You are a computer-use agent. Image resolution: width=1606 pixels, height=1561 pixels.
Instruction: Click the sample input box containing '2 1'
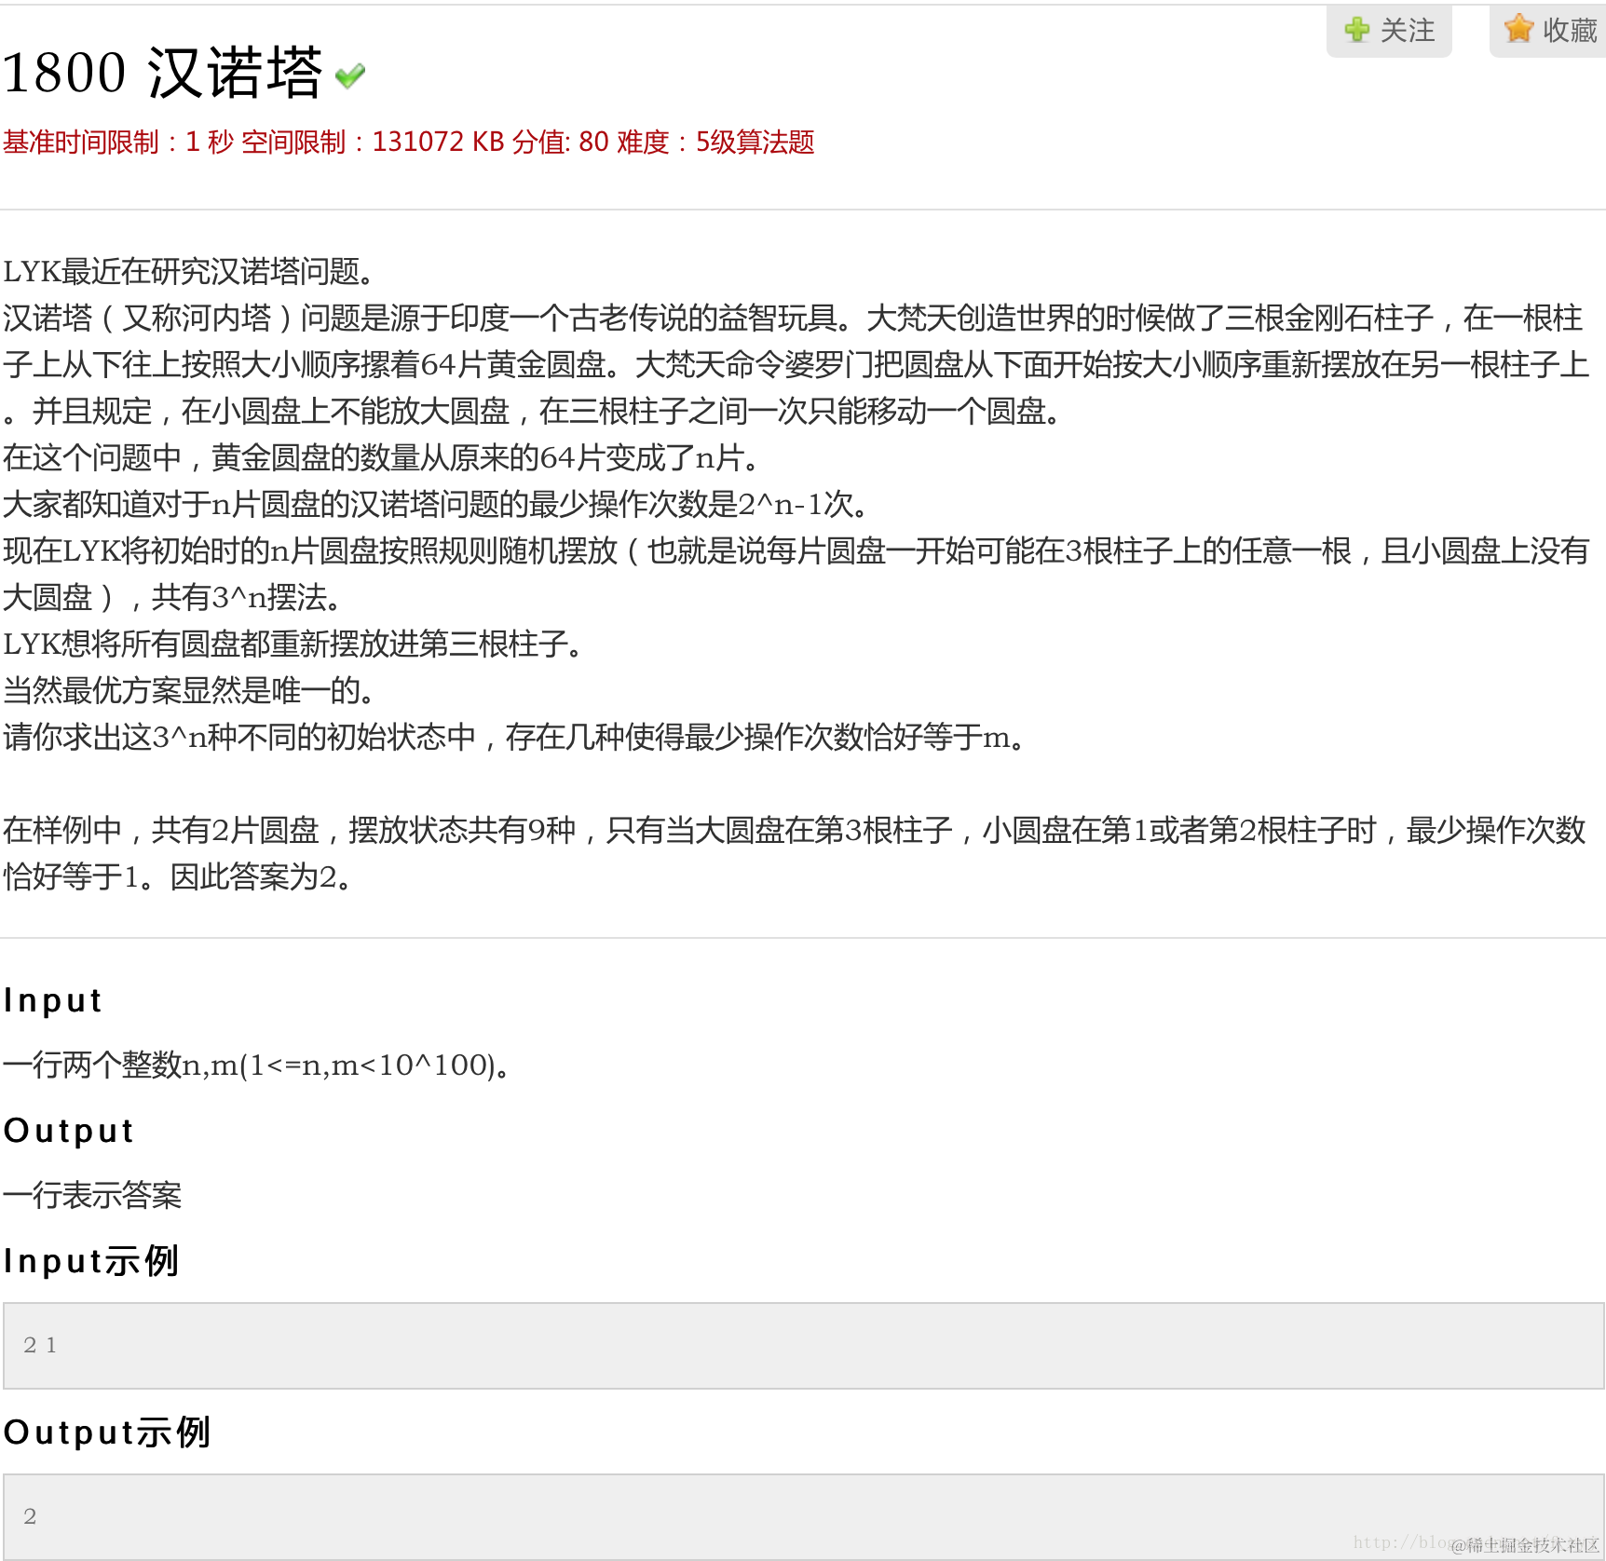tap(803, 1346)
